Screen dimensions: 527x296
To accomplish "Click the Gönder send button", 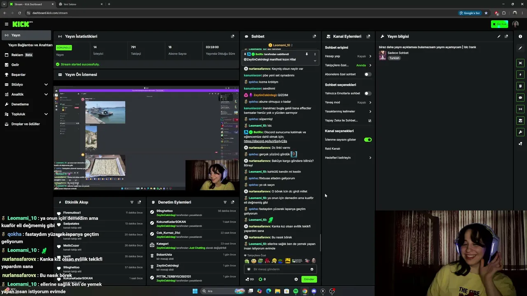I will tap(309, 279).
